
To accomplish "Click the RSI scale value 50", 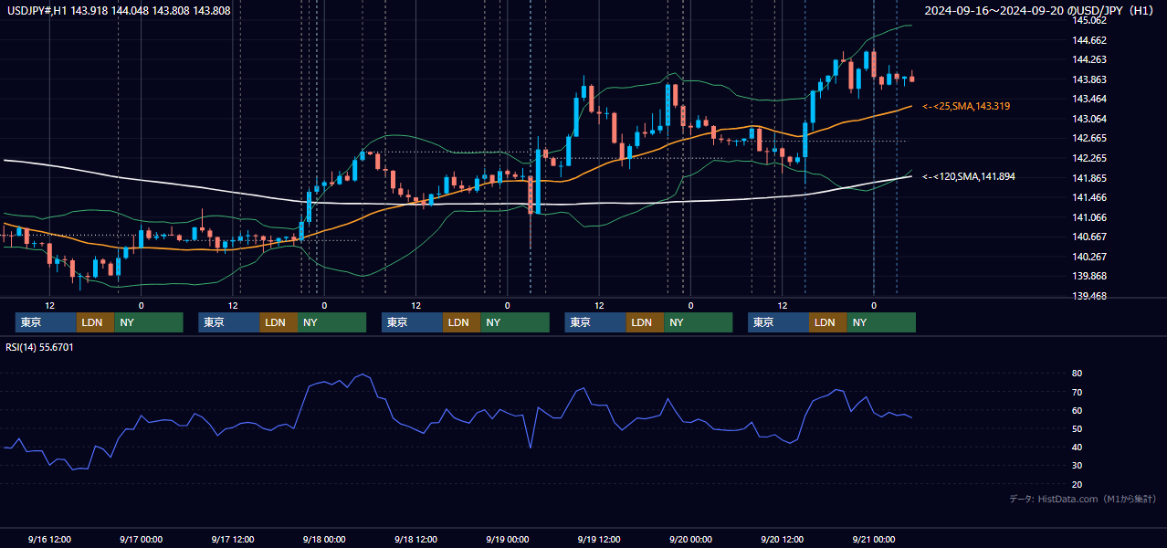I will [x=1078, y=428].
